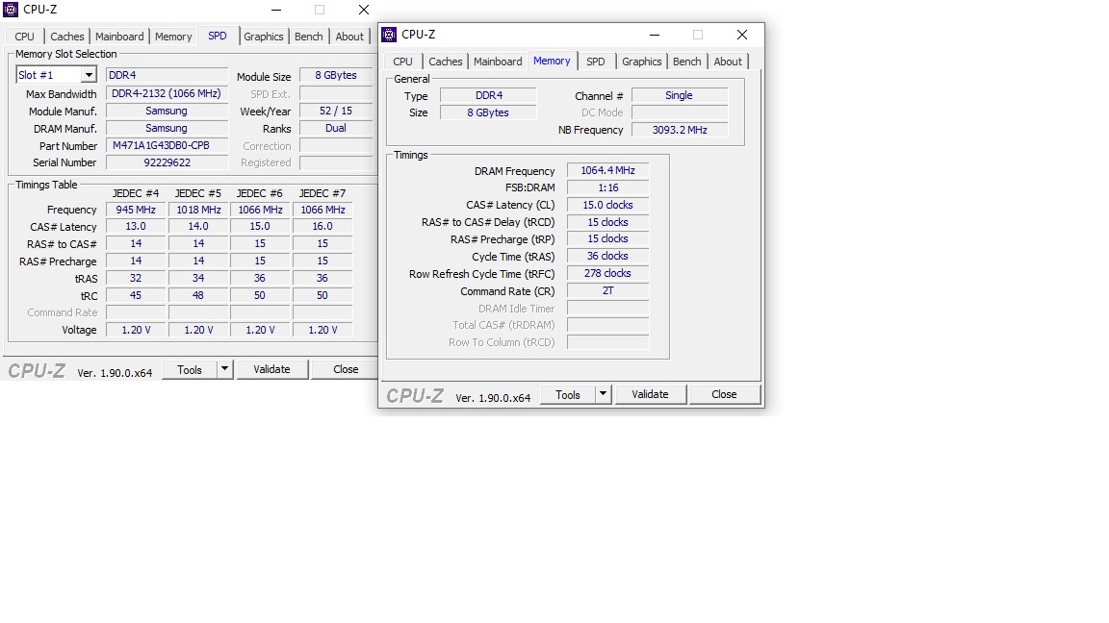The height and width of the screenshot is (623, 1109).
Task: Minimize the left CPU-Z window
Action: click(276, 10)
